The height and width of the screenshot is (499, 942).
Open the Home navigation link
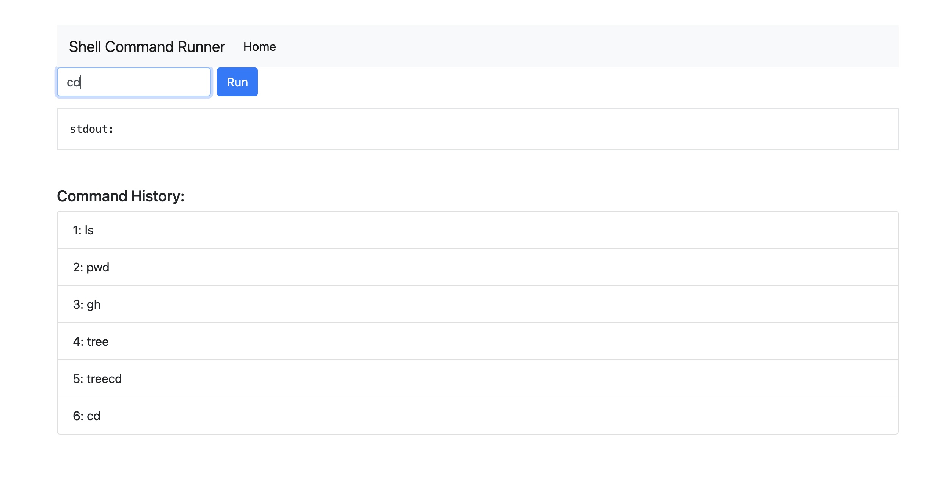[x=259, y=47]
